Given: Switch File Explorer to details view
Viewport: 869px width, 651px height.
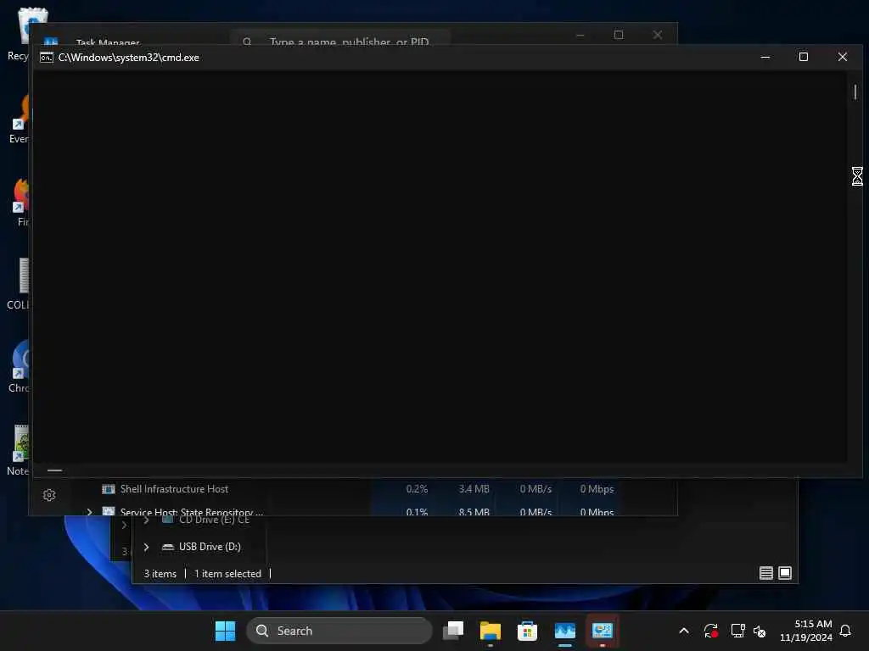Looking at the screenshot, I should coord(766,573).
